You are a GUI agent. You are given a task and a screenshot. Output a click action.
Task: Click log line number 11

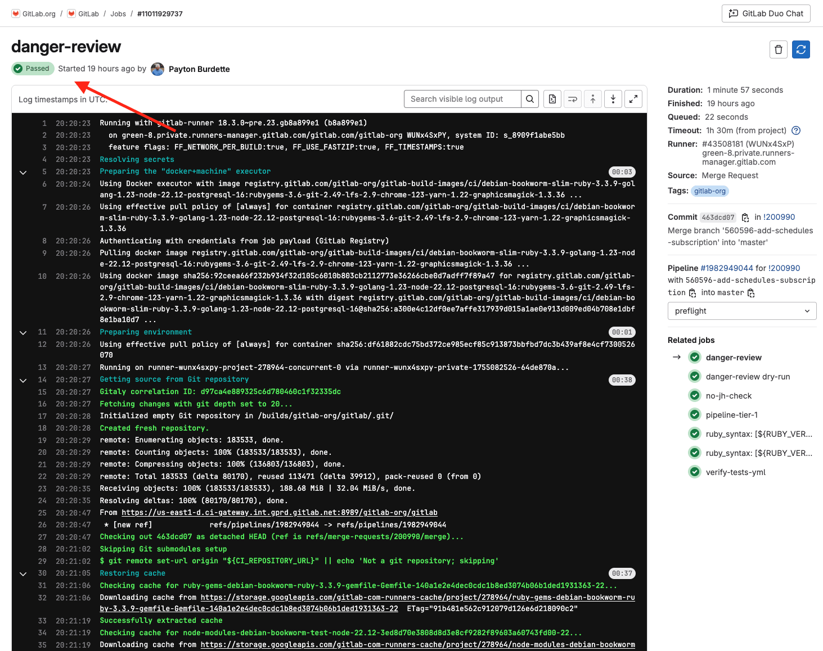coord(42,332)
